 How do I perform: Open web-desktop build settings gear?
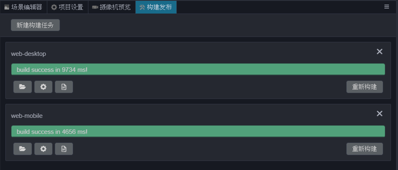click(x=43, y=87)
